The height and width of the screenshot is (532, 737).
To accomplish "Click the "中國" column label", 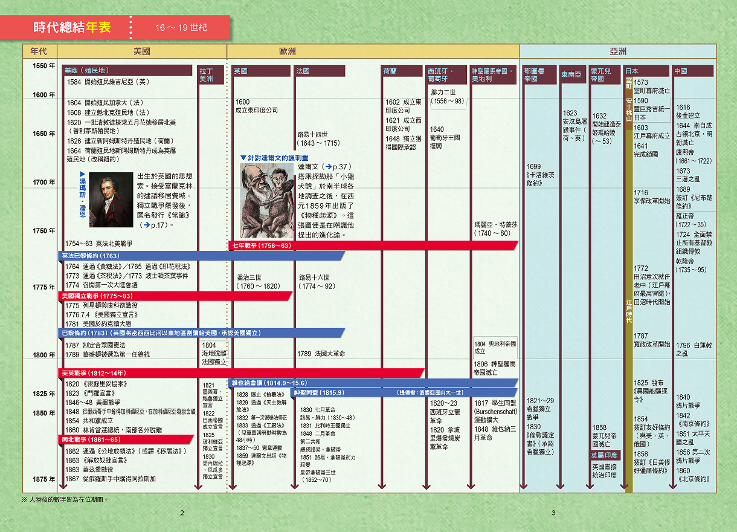I will [693, 71].
